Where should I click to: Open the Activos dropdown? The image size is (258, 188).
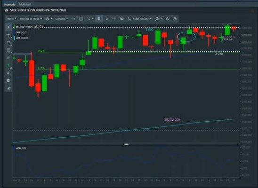pyautogui.click(x=11, y=19)
